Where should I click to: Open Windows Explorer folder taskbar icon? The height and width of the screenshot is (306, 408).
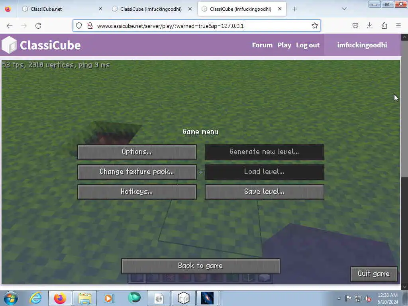coord(85,298)
